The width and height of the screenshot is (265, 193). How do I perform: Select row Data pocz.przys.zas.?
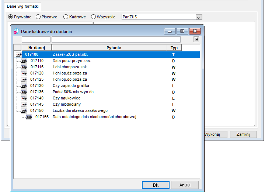[x=107, y=61]
